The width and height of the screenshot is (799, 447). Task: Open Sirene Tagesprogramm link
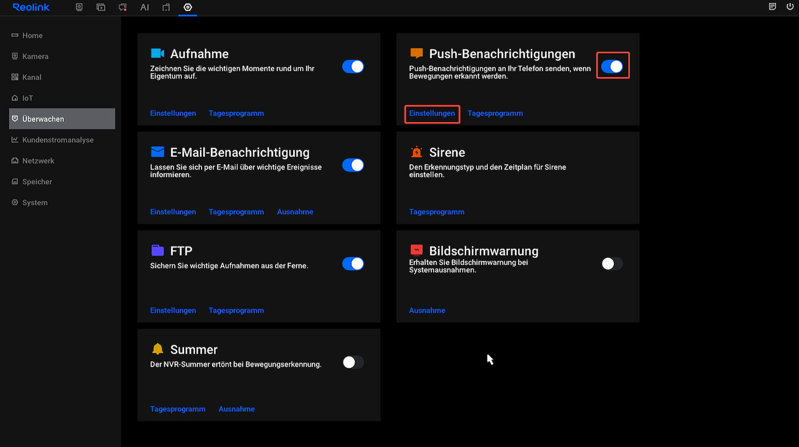pyautogui.click(x=437, y=212)
